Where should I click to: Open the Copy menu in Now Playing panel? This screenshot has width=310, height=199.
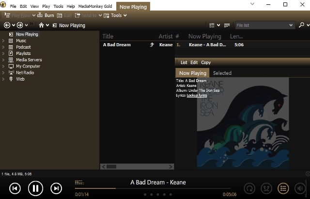click(x=206, y=63)
